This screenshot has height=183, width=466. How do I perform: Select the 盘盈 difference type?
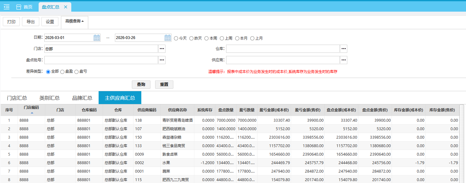click(x=62, y=72)
